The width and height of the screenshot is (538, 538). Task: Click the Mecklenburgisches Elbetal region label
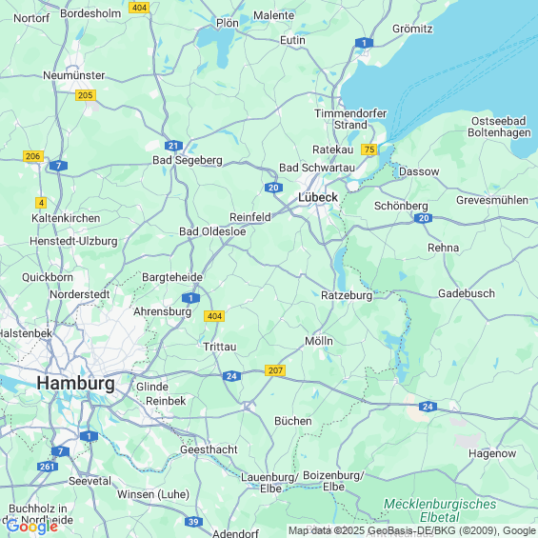click(x=440, y=510)
